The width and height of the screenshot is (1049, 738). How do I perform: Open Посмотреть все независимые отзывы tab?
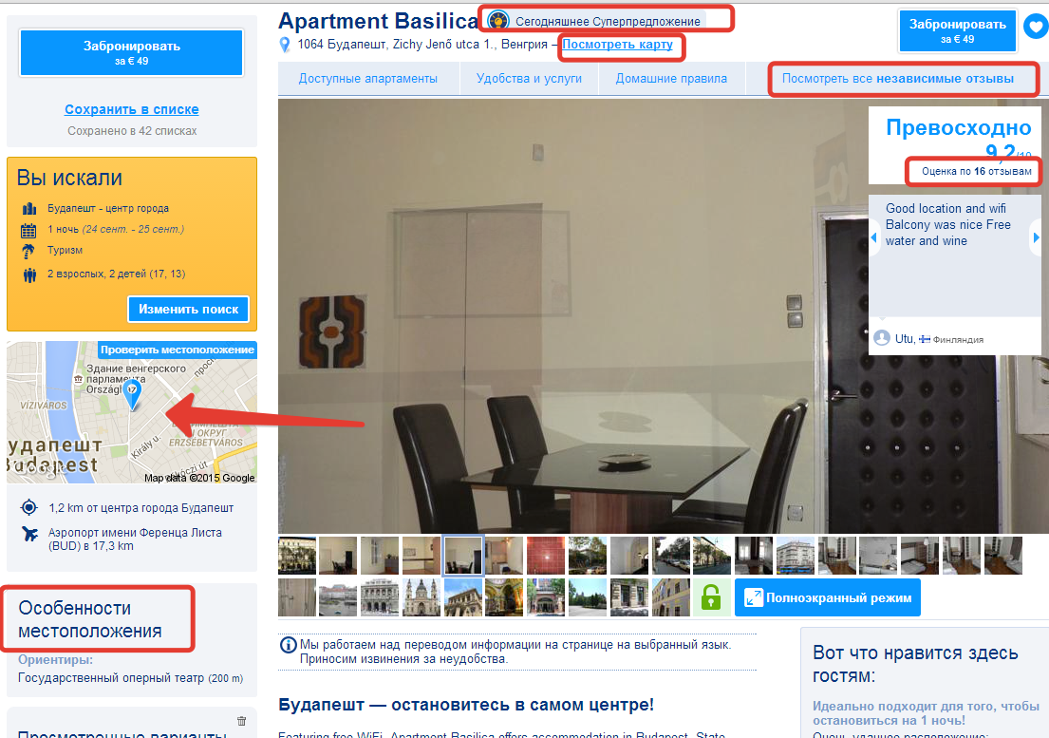(898, 78)
